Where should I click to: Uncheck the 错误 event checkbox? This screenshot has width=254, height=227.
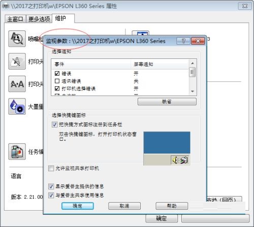tap(57, 73)
